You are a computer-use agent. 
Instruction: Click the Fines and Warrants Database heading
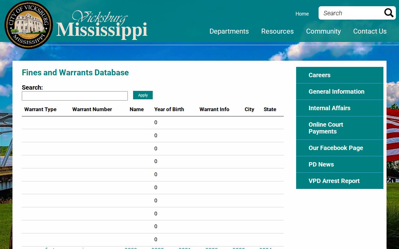75,73
